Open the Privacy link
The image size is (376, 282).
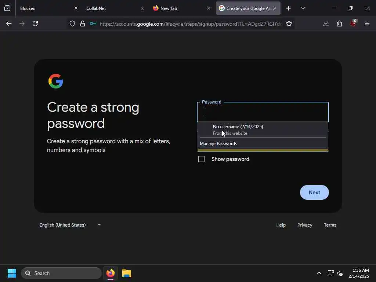click(x=305, y=225)
